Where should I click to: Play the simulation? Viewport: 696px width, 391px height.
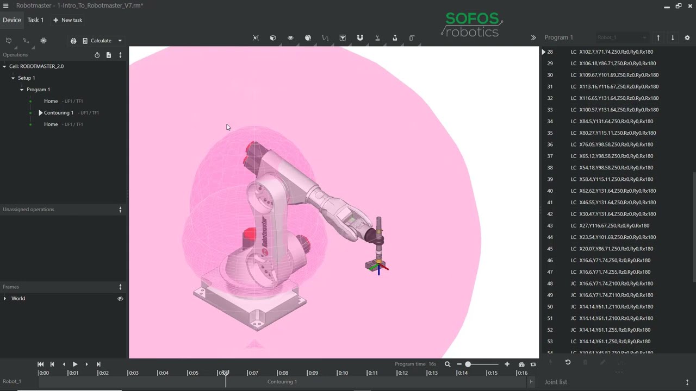[75, 364]
